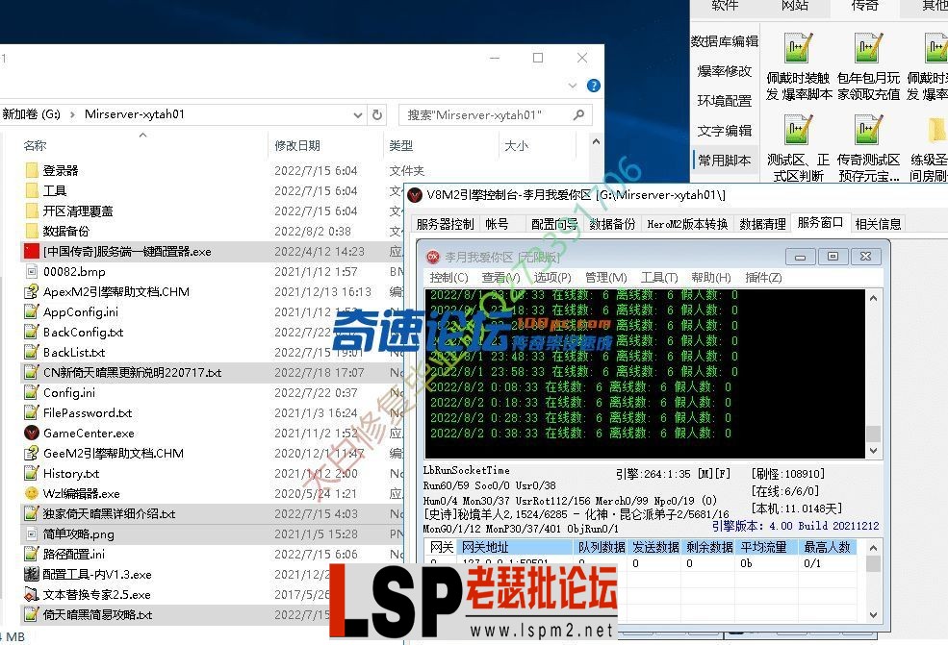The image size is (948, 645).
Task: Click the Wzl编辑器.exe smiley icon
Action: (32, 493)
